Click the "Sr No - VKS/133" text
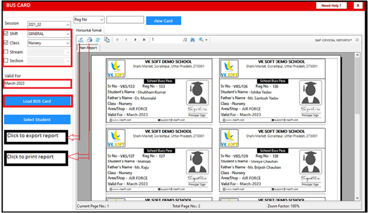 (121, 86)
